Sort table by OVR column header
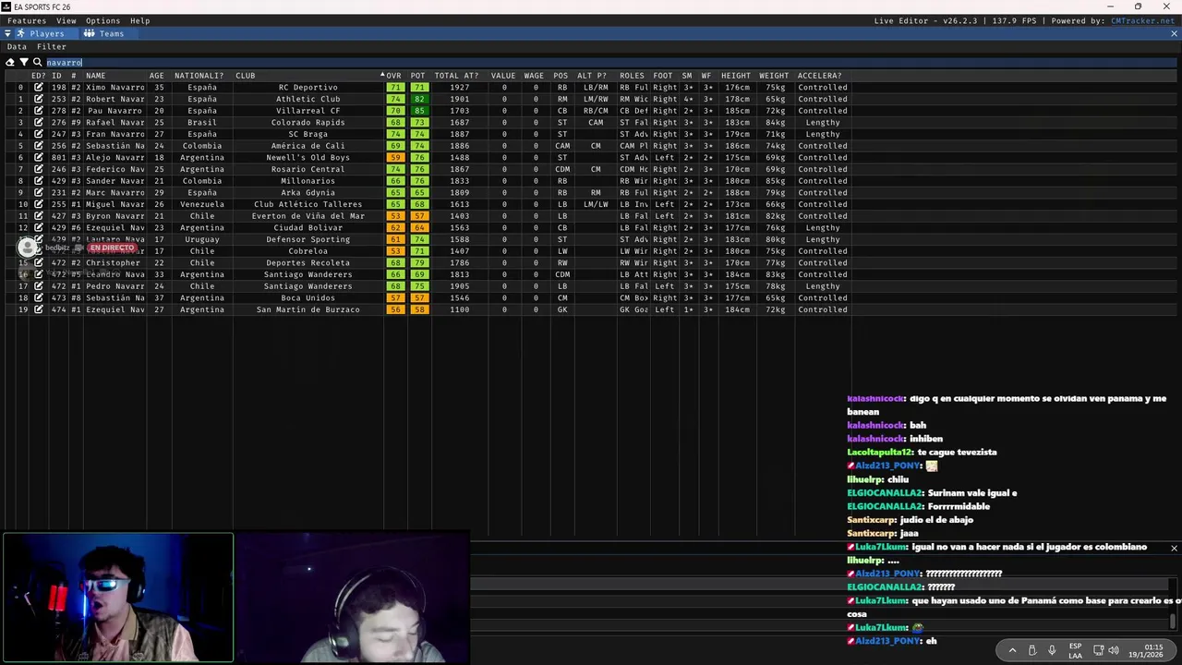Viewport: 1182px width, 665px height. [393, 76]
